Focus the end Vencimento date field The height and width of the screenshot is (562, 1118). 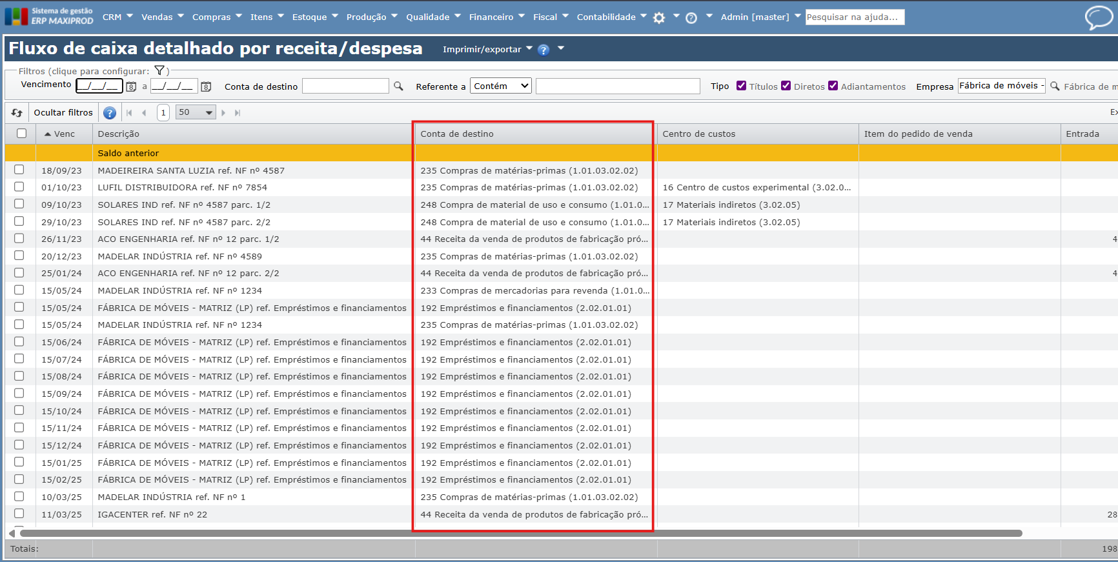[x=174, y=85]
